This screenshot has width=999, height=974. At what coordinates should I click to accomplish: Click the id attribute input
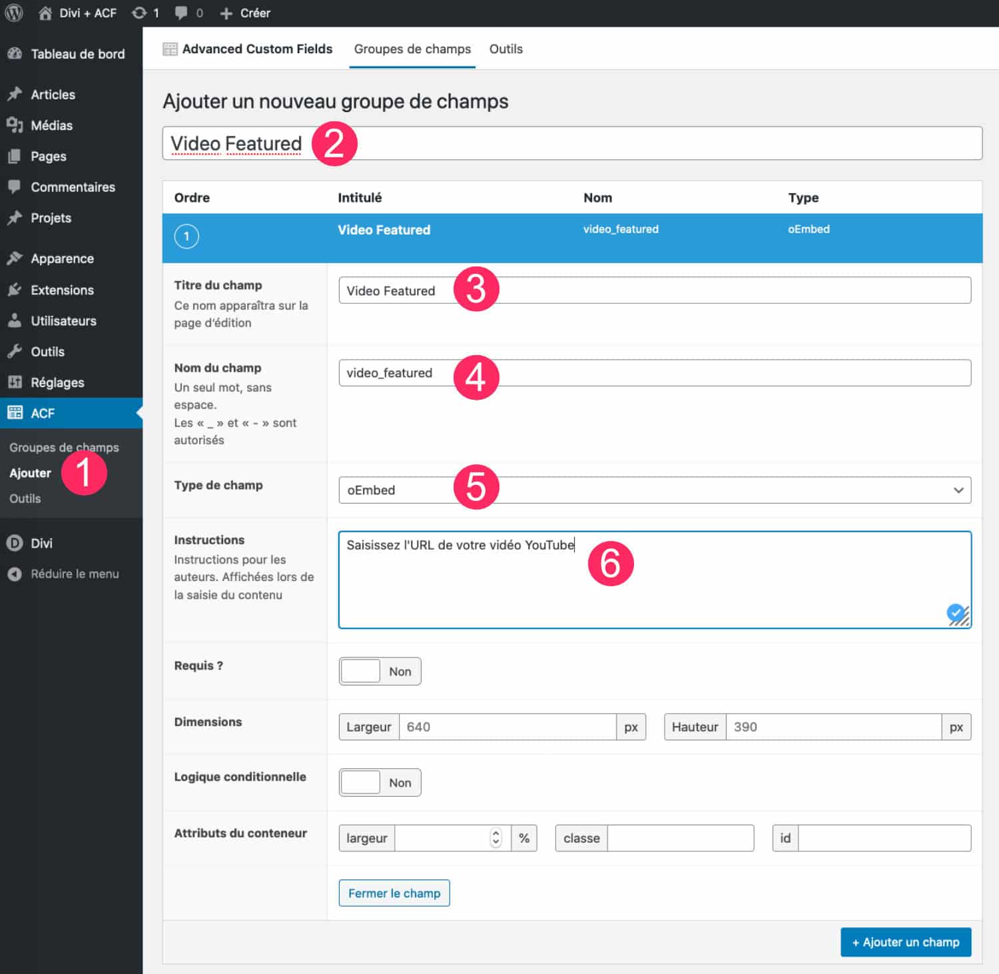tap(884, 837)
